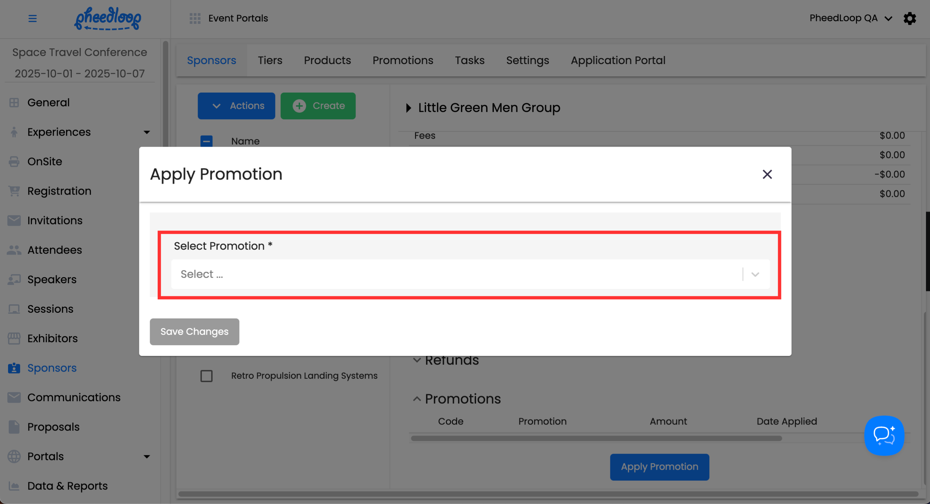This screenshot has width=930, height=504.
Task: Click the Portals globe icon
Action: (14, 456)
